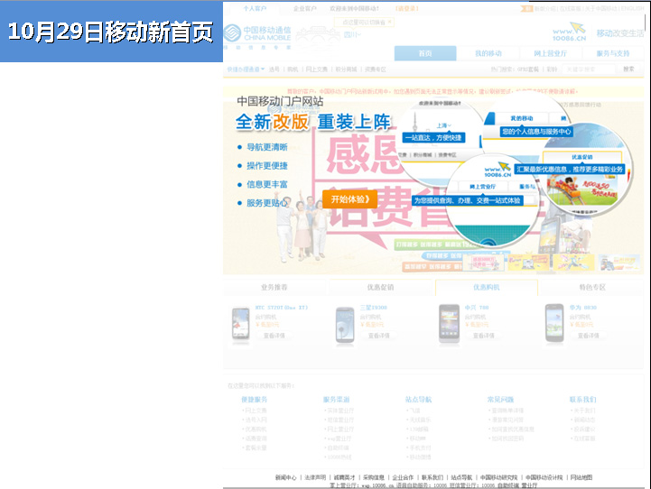Open 法律声明 in the bottom footer links
This screenshot has height=489, width=651.
point(315,477)
